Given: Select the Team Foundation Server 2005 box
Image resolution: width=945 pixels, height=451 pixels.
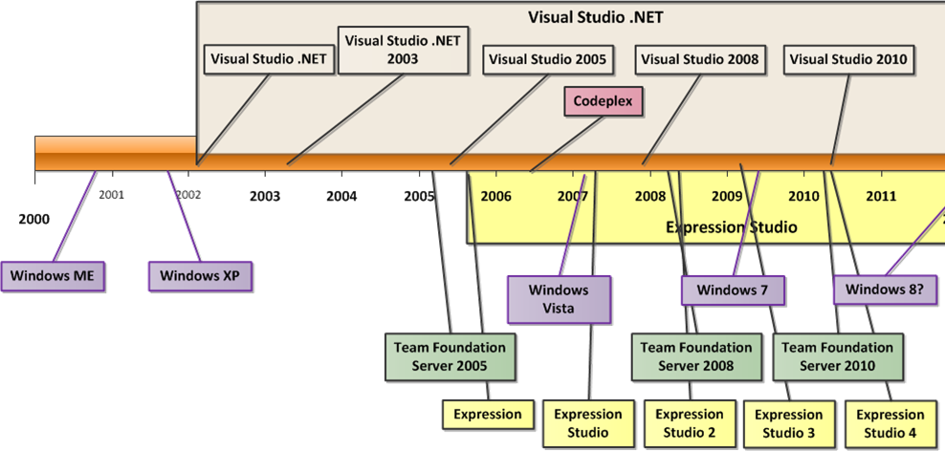Looking at the screenshot, I should pos(450,356).
